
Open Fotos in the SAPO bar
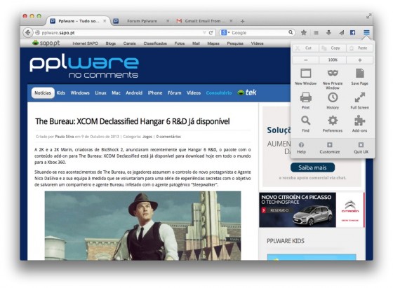180,43
